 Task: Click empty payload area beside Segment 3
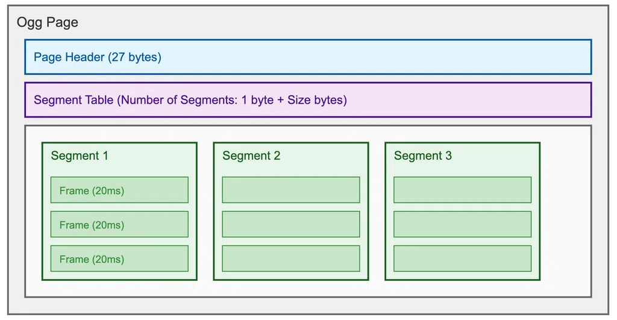[x=565, y=211]
